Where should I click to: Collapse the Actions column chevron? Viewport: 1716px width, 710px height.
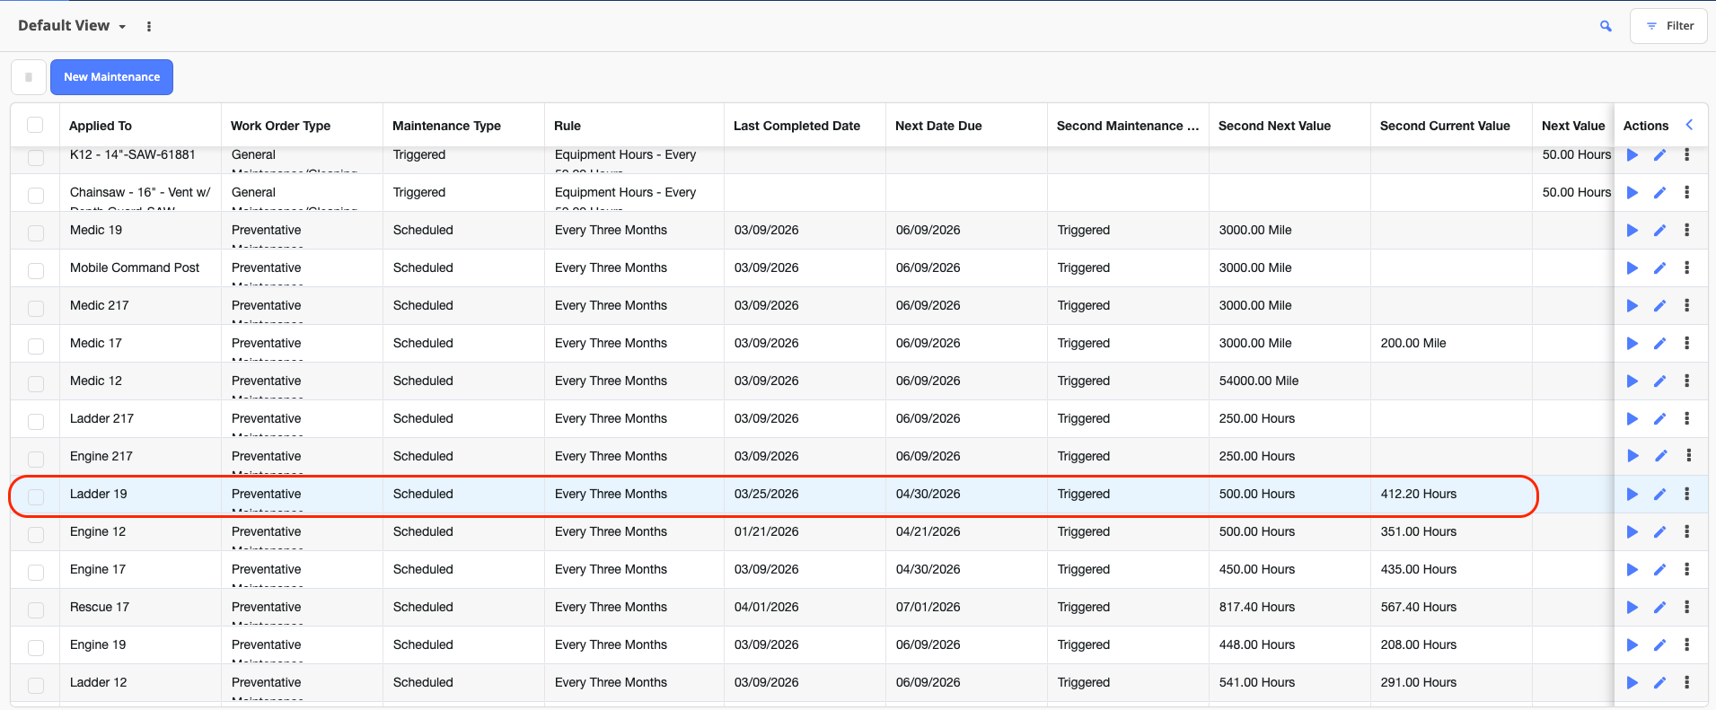[x=1689, y=125]
